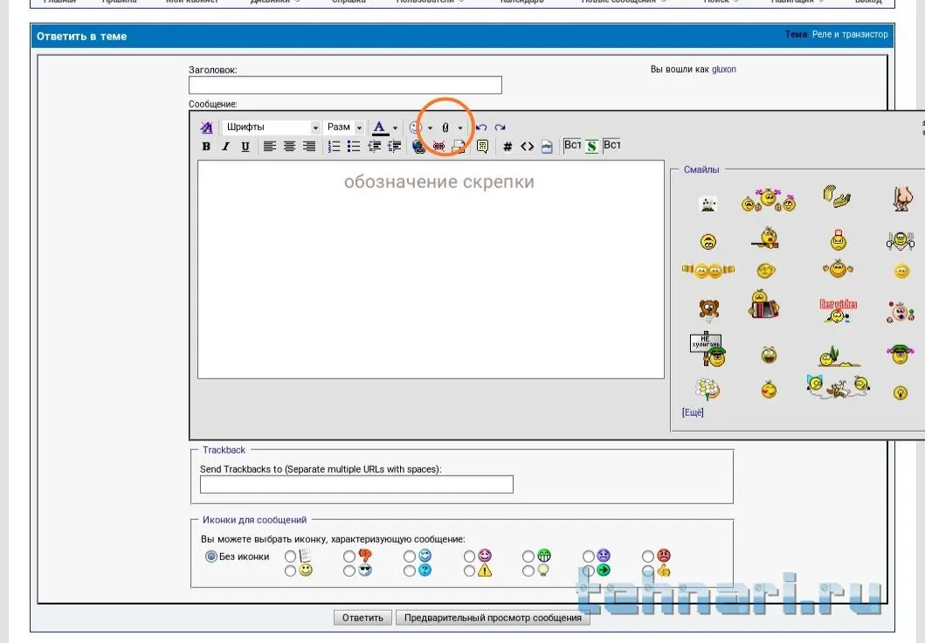
Task: Undo the last edit
Action: [481, 128]
